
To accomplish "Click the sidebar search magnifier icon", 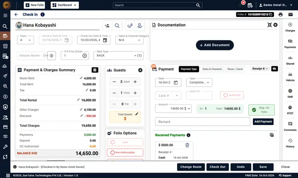I will 5,26.
